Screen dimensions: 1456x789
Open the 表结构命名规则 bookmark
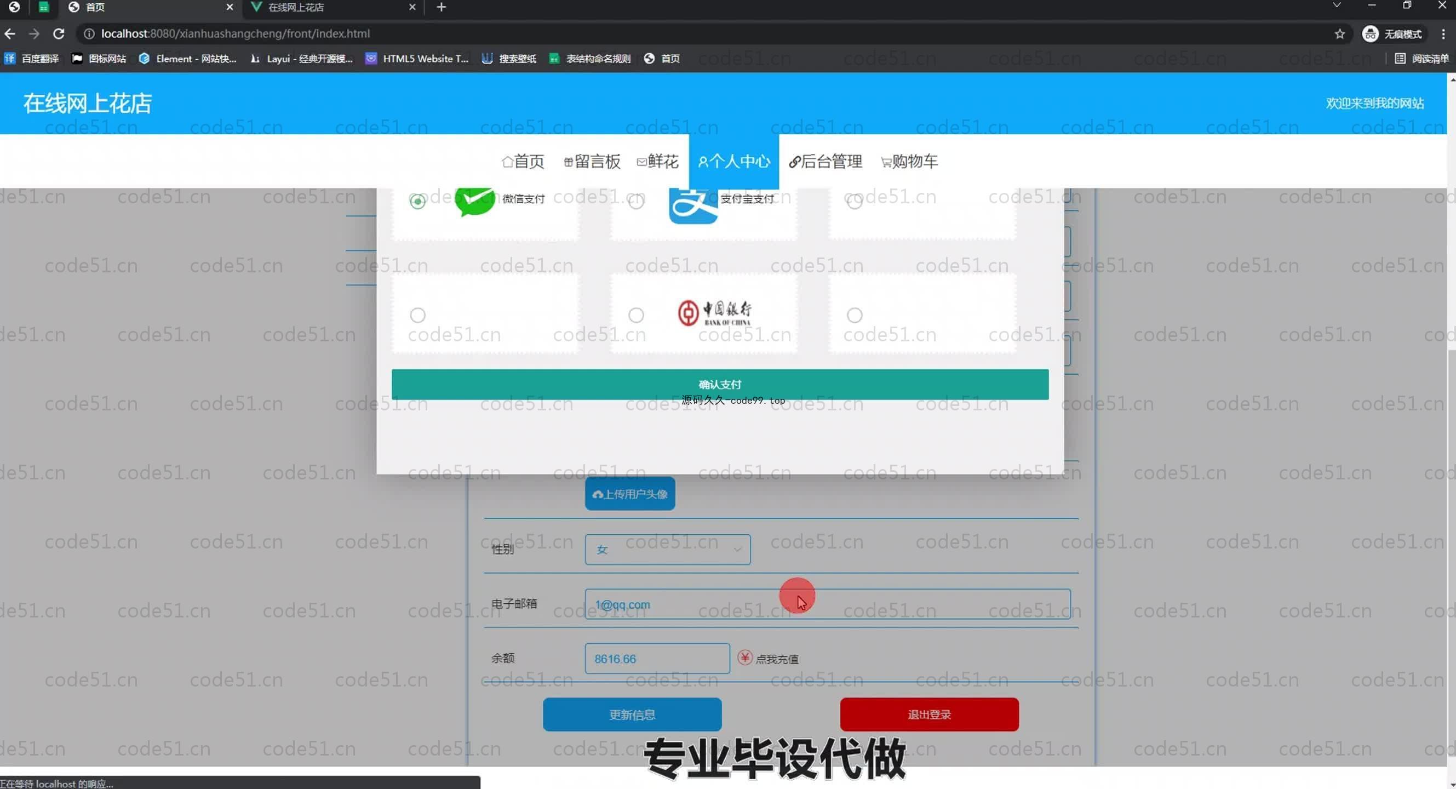pyautogui.click(x=590, y=59)
